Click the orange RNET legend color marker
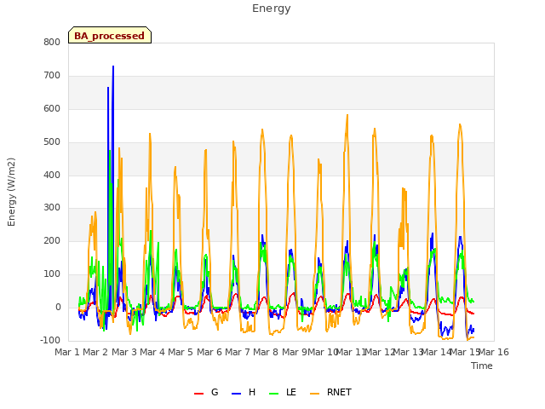Viewport: 545px width, 409px height. point(314,394)
